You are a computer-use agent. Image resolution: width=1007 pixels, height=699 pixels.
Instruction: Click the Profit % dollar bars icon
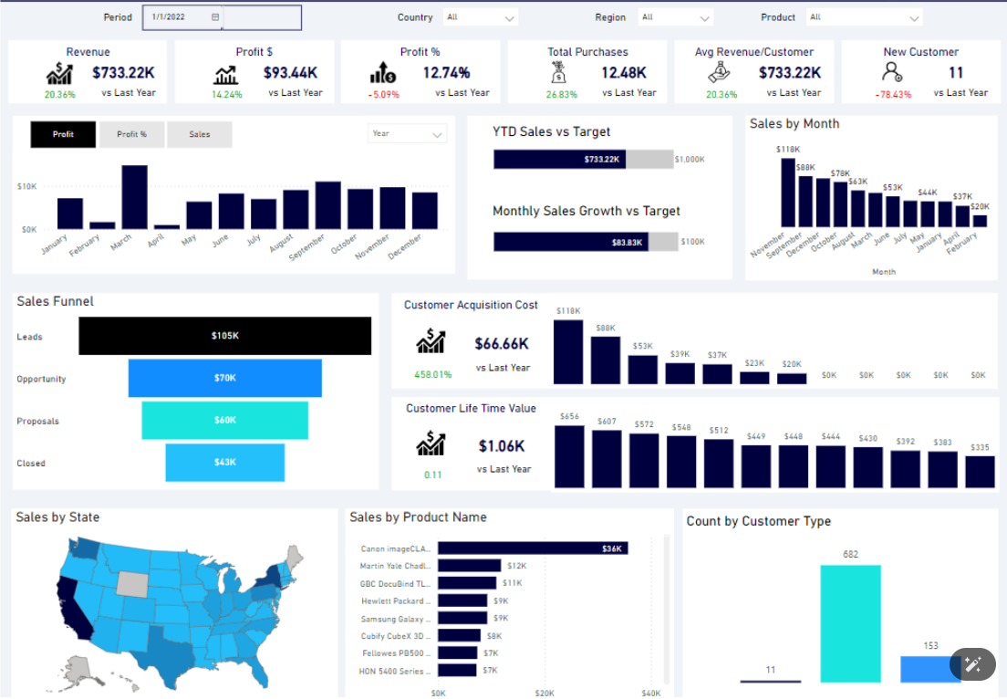coord(383,73)
